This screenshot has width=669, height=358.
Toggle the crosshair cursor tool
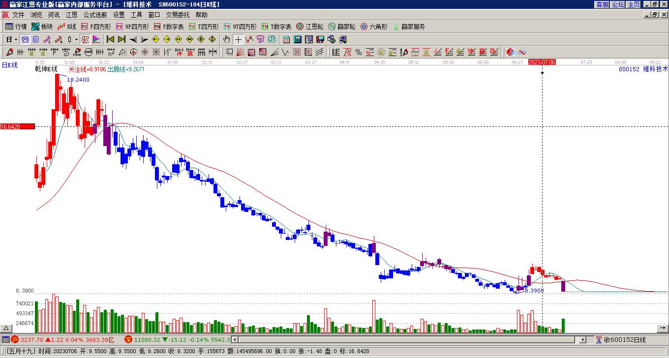238,39
